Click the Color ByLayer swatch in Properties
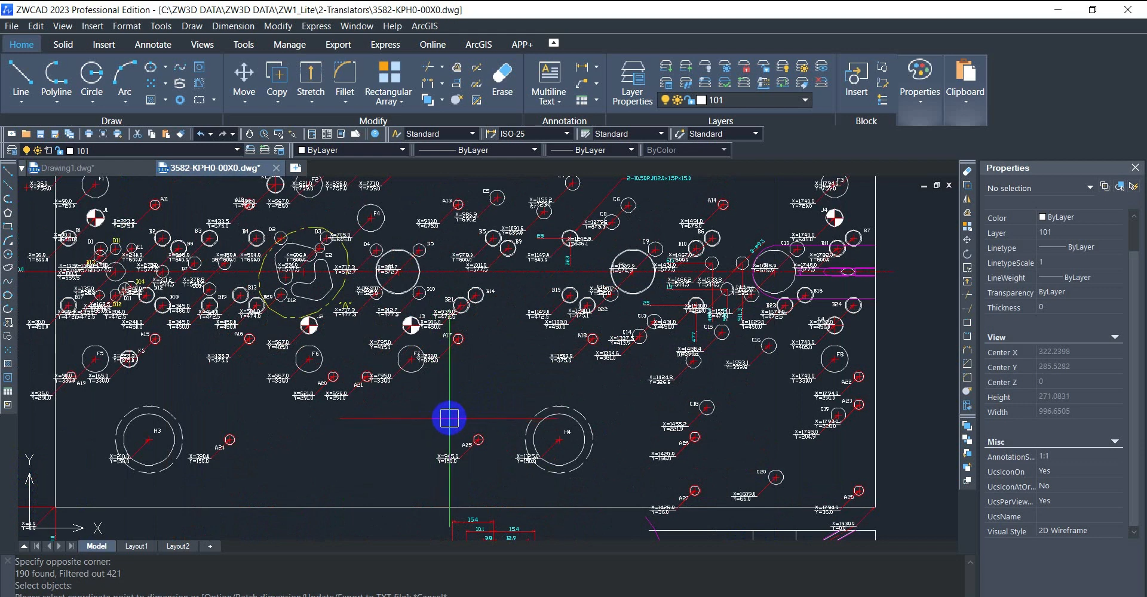Screen dimensions: 1147x597 pyautogui.click(x=1042, y=217)
